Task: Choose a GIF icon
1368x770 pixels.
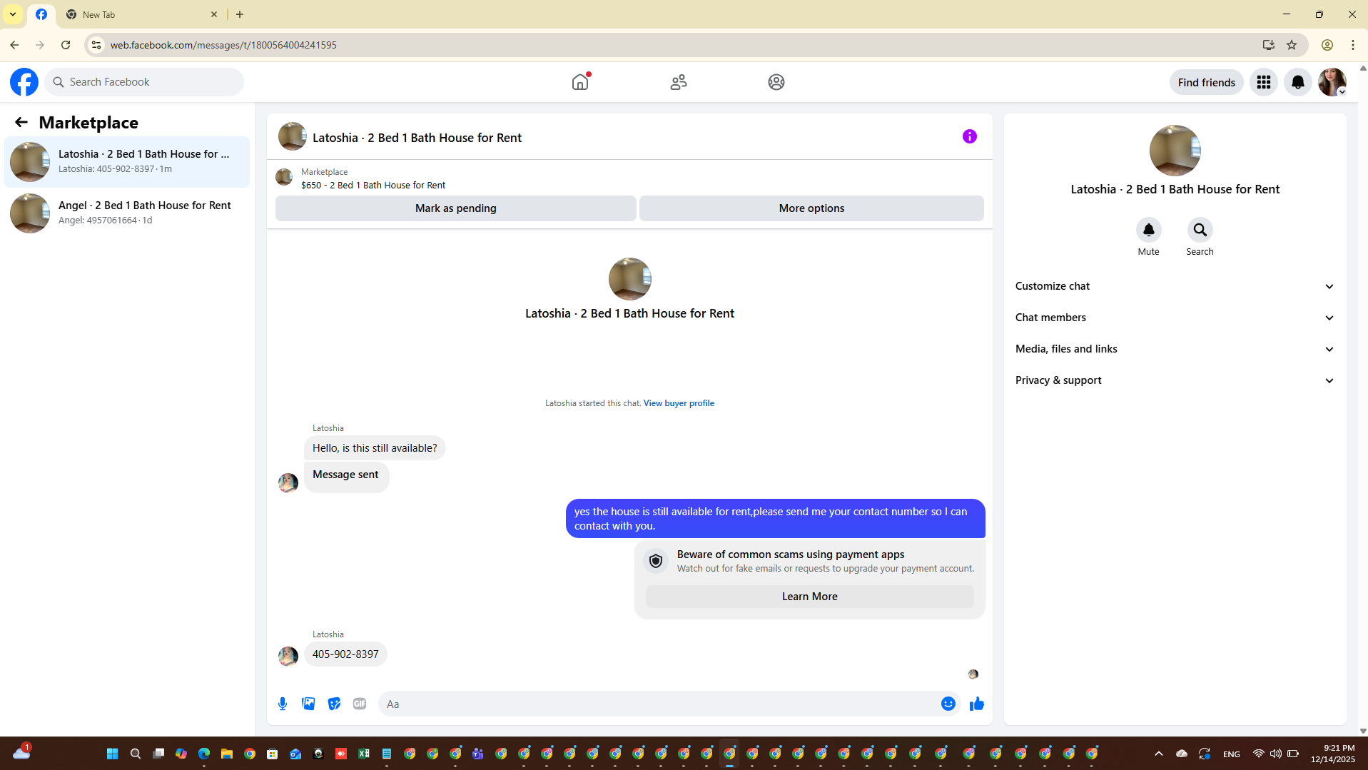Action: 360,704
